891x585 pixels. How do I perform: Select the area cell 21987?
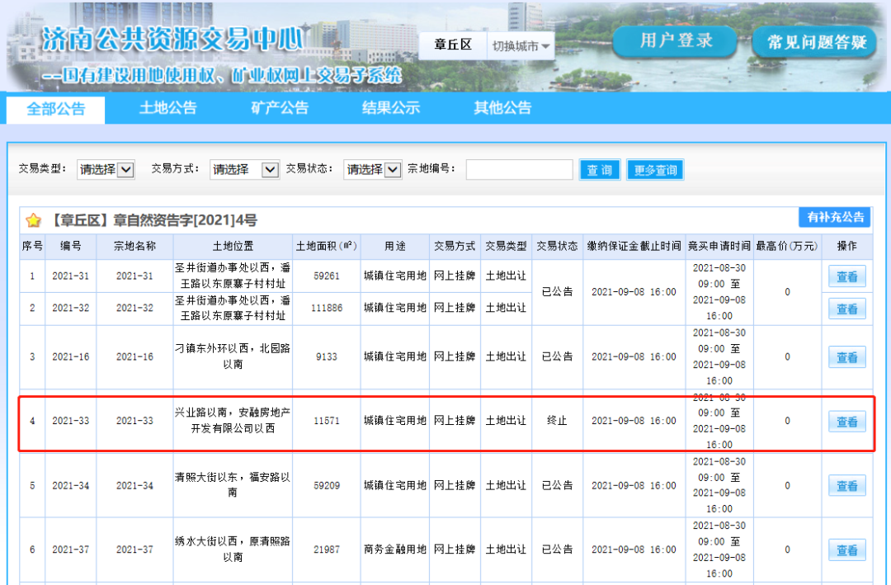327,550
